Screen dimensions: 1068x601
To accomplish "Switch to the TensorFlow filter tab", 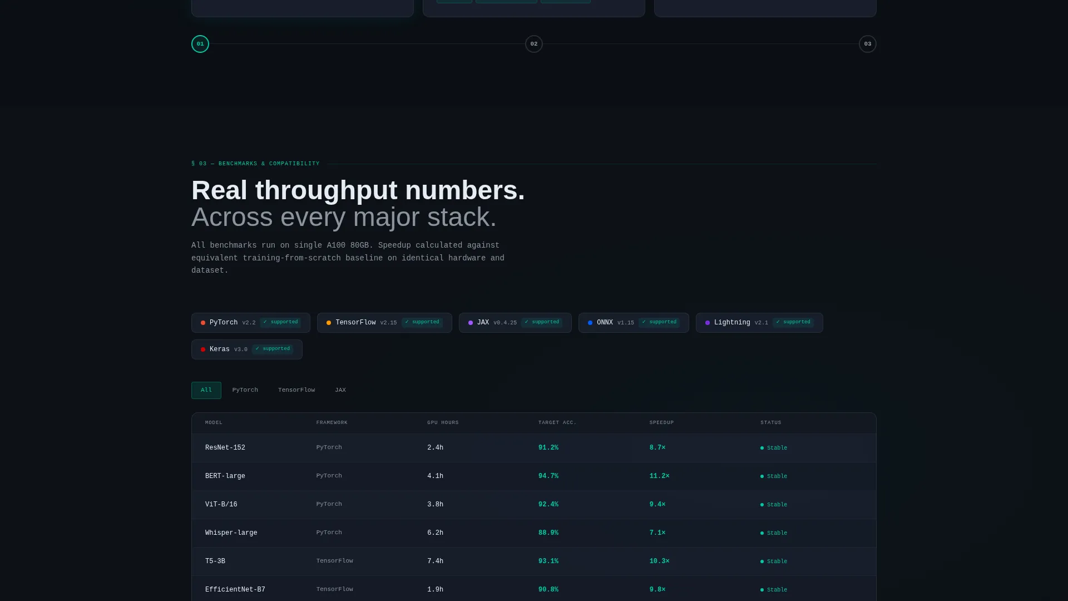I will point(296,390).
